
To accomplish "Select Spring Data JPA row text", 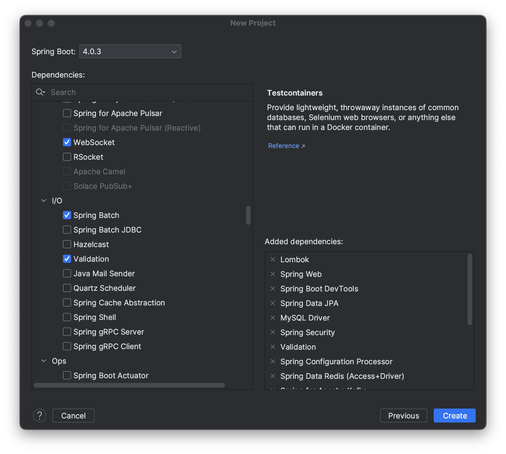I will pyautogui.click(x=309, y=303).
